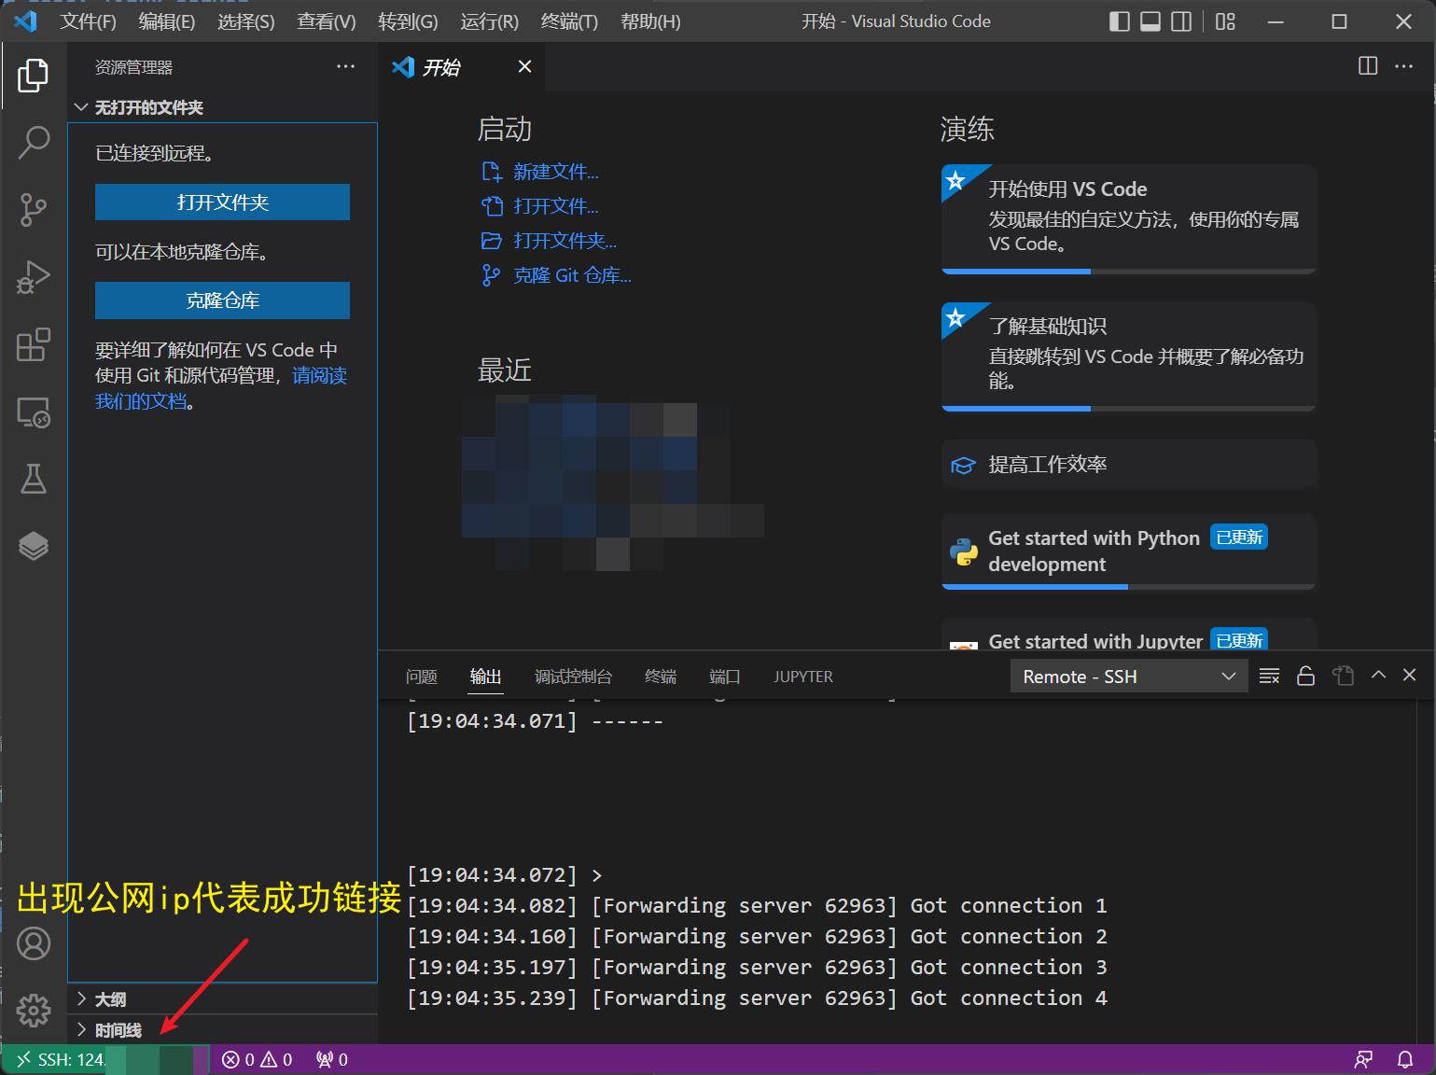This screenshot has width=1436, height=1075.
Task: Open Explorer panel more actions ellipsis
Action: [x=346, y=67]
